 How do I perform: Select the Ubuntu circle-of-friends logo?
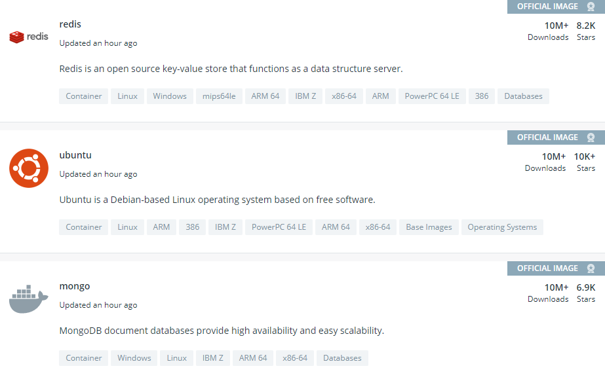(28, 168)
